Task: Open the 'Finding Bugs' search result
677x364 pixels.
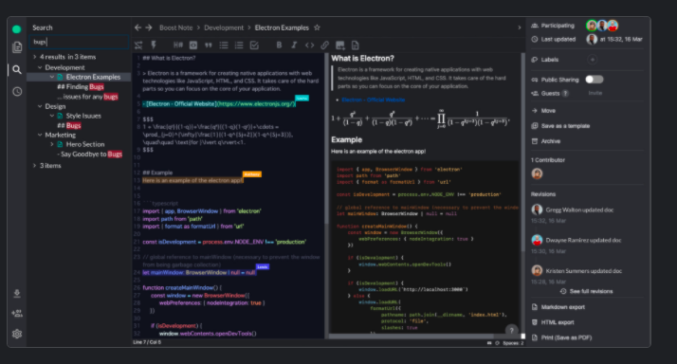Action: (81, 87)
